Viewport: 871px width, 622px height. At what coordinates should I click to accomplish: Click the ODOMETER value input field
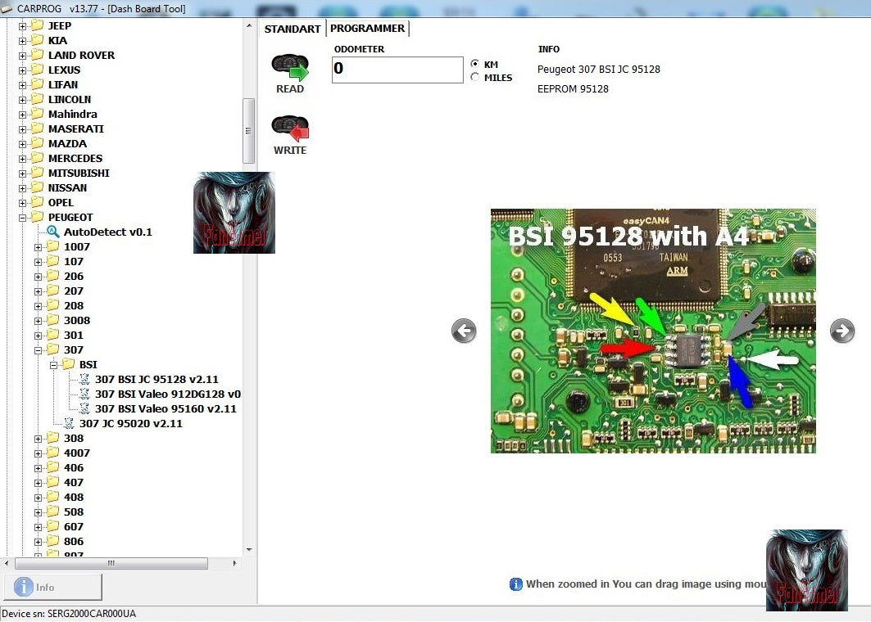click(x=397, y=70)
